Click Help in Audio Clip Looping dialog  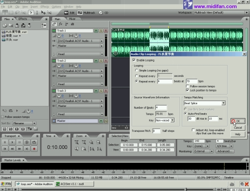pos(238,134)
